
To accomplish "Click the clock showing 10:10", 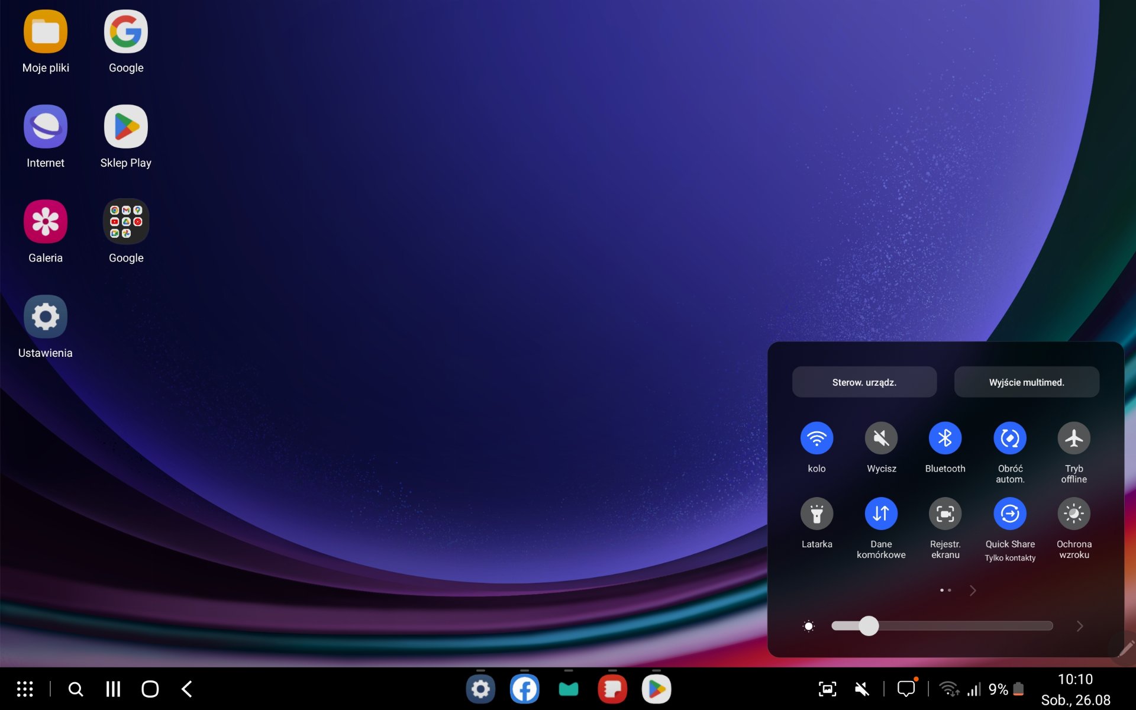I will [1075, 679].
